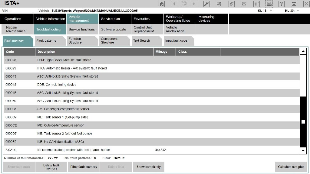The image size is (310, 174).
Task: Check the battery status icon
Action: pyautogui.click(x=256, y=4)
